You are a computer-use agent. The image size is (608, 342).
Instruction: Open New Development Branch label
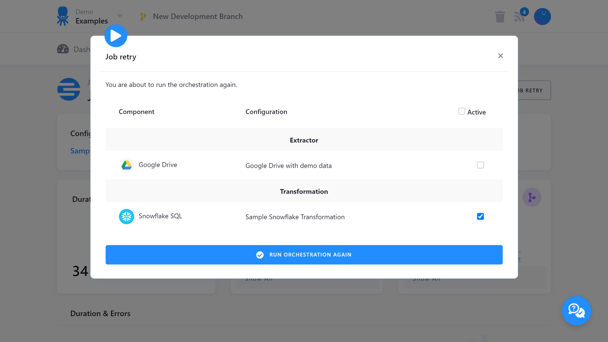[x=198, y=16]
